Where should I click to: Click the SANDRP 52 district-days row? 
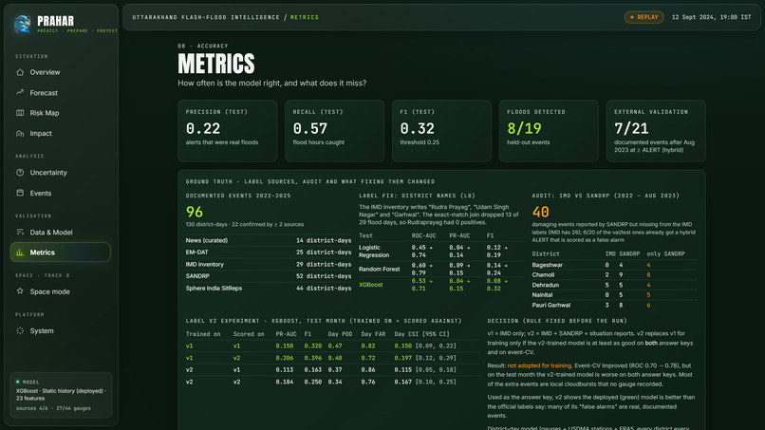[269, 276]
